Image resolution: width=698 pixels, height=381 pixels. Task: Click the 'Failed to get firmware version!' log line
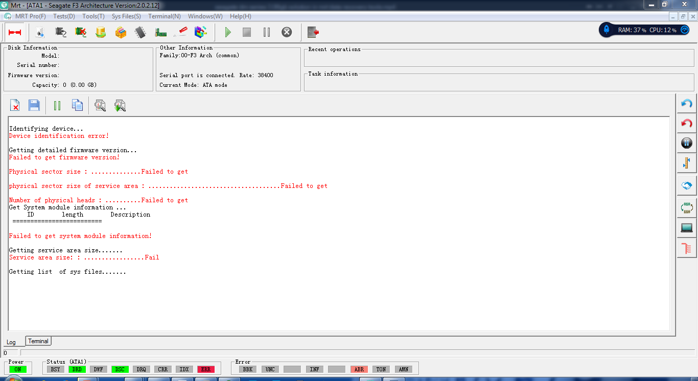click(64, 157)
